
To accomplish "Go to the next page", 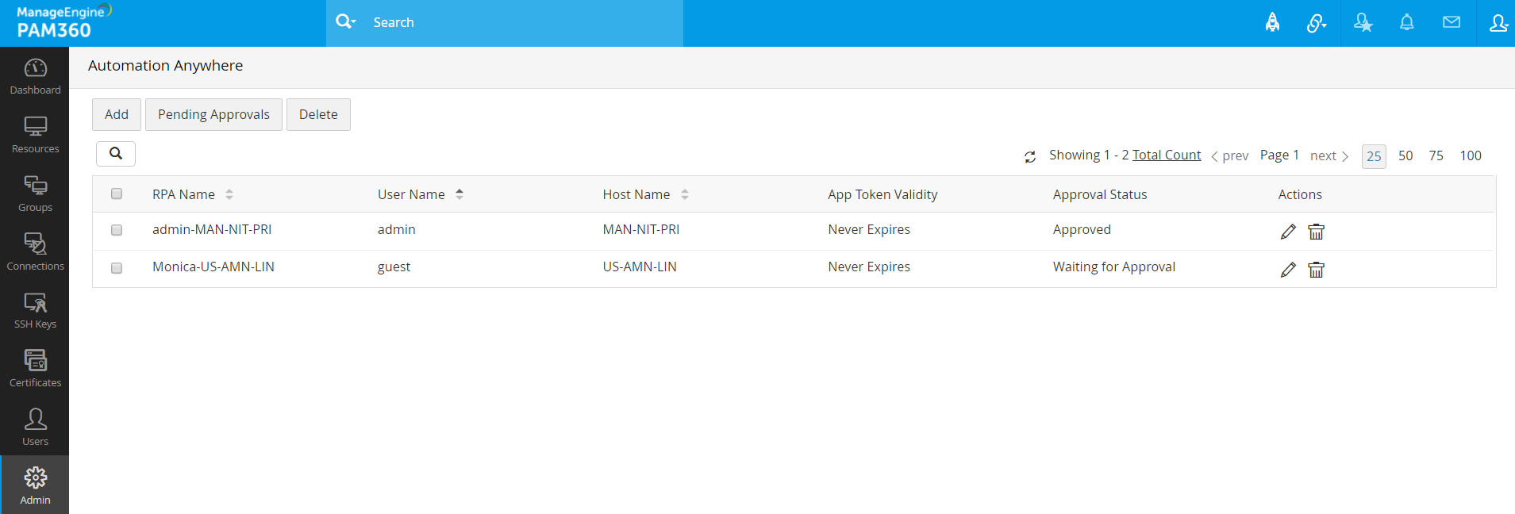I will pyautogui.click(x=1329, y=155).
